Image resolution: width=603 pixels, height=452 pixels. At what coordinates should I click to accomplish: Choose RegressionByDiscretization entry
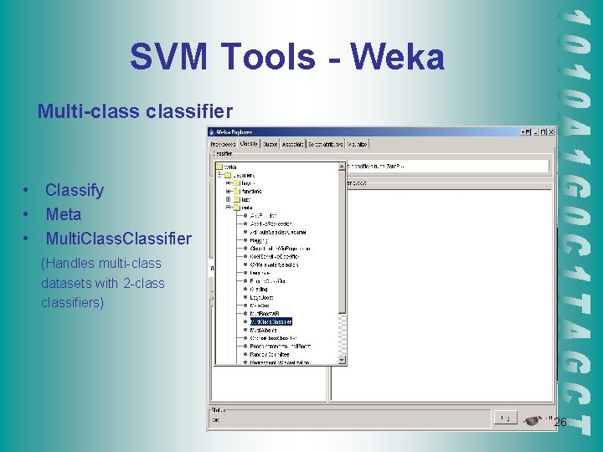pos(280,362)
